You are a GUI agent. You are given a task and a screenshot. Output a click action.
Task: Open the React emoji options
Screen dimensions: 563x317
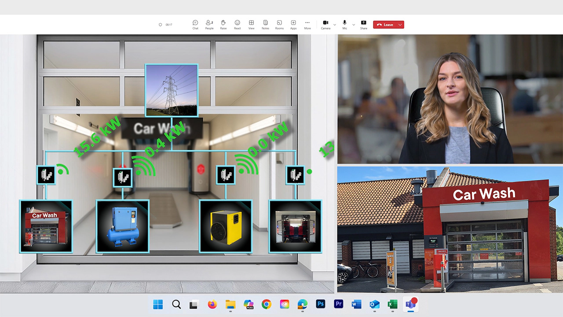coord(237,25)
